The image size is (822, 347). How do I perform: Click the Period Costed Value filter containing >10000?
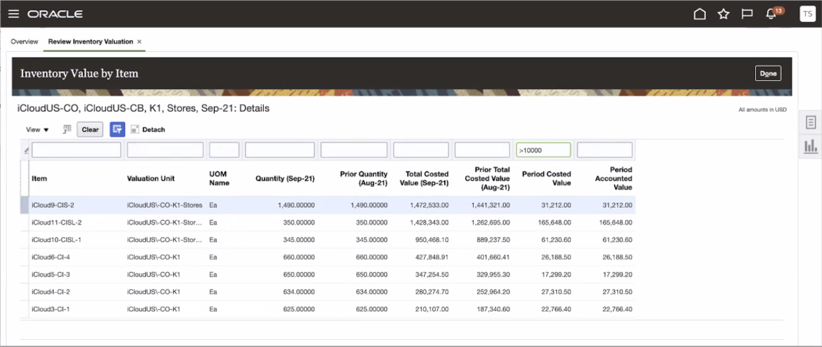(x=543, y=150)
